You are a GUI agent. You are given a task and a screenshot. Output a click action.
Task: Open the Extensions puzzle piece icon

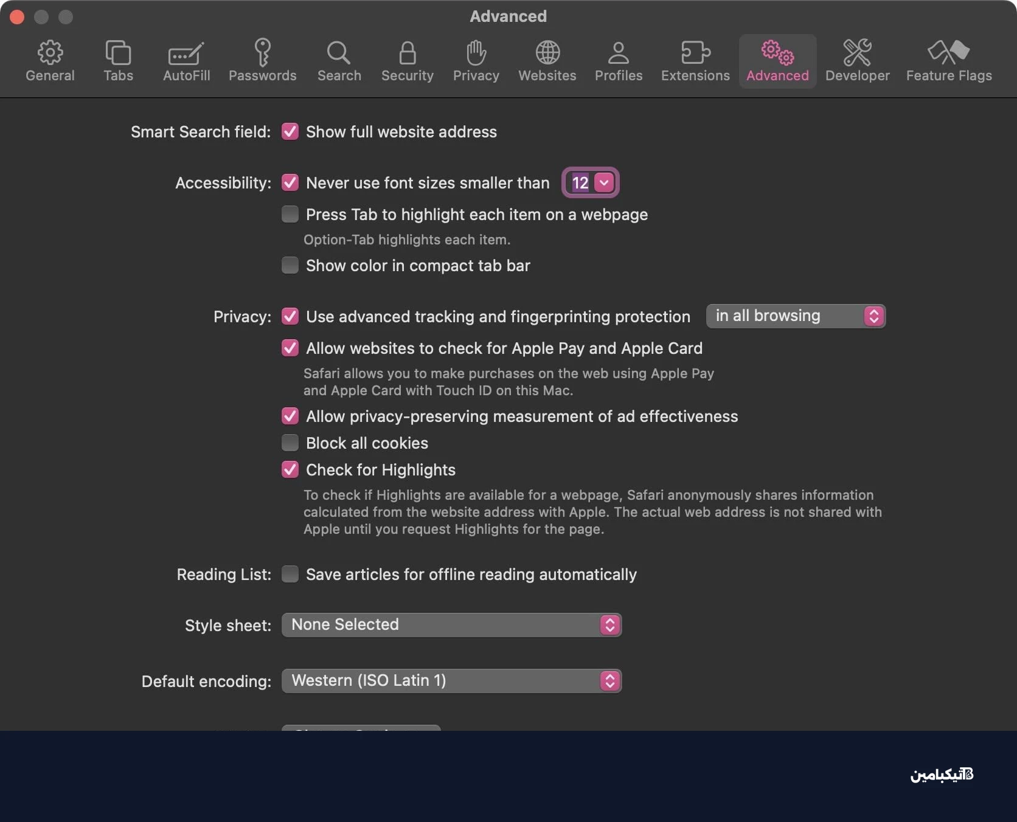coord(695,54)
